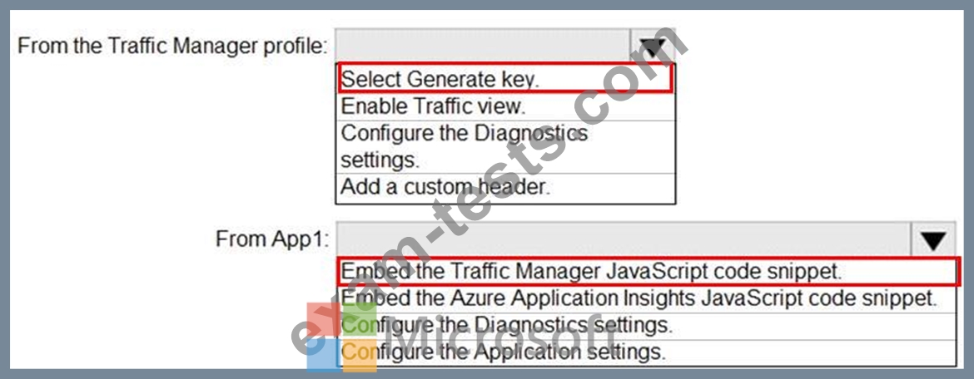Click the blue square of the Microsoft logo

(323, 355)
